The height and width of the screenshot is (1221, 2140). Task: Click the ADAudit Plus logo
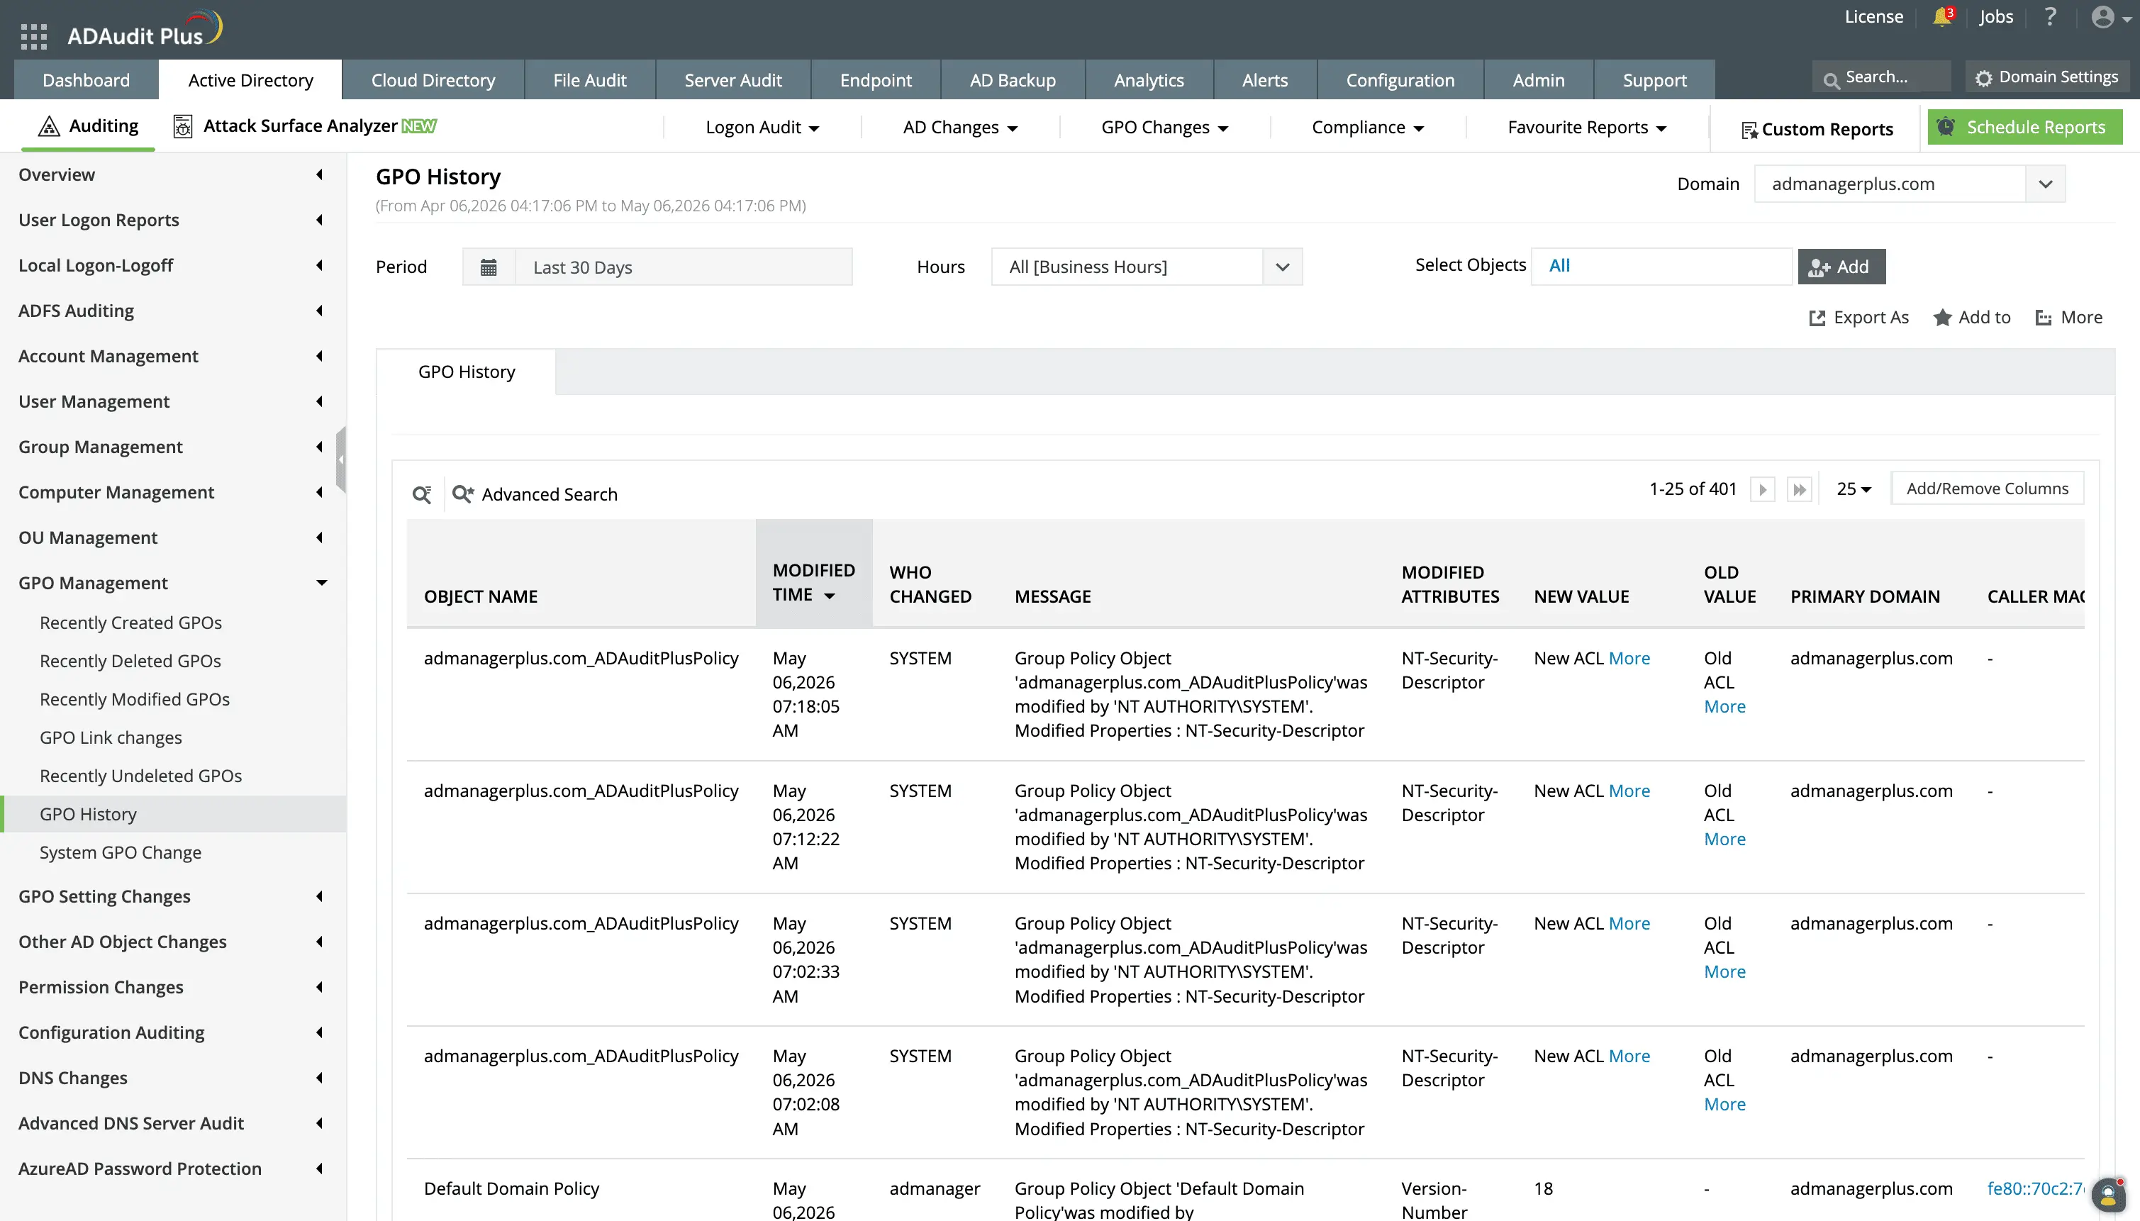144,30
